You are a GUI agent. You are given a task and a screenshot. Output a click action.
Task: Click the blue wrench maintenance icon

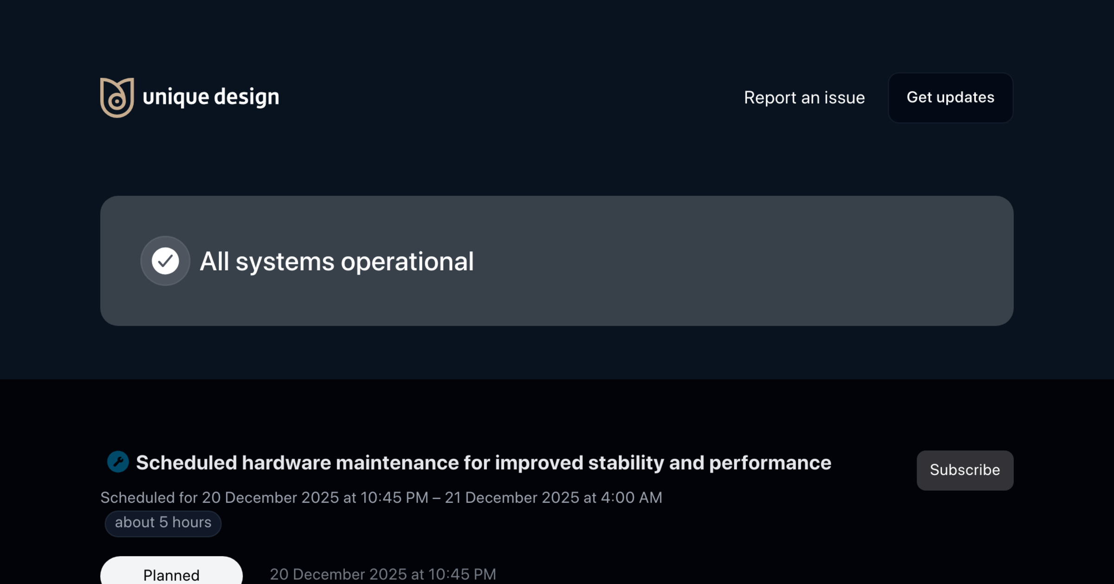(x=118, y=462)
